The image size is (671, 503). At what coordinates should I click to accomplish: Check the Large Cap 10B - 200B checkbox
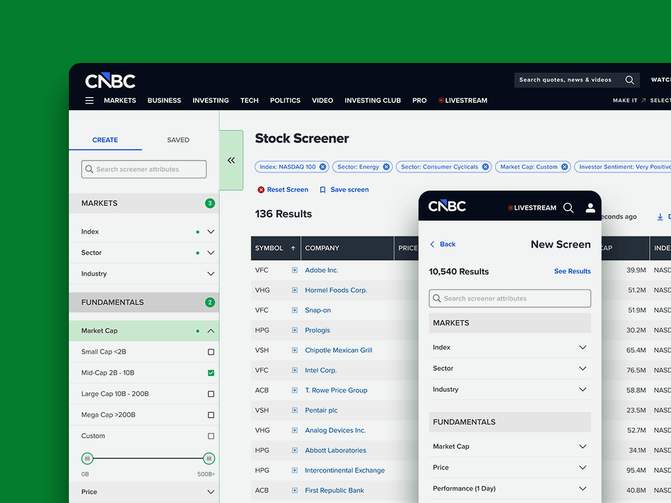211,394
